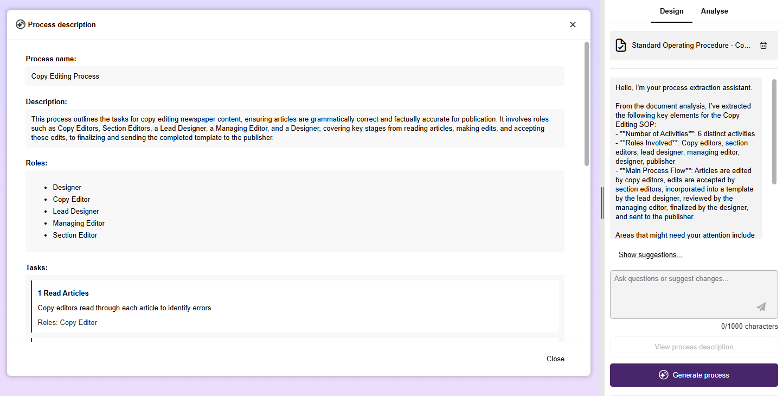Click the Process description header icon
Image resolution: width=783 pixels, height=396 pixels.
coord(21,24)
